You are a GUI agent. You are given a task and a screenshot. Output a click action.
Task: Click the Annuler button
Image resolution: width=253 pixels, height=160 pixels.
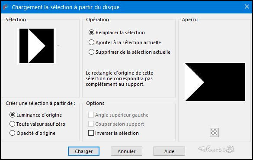[x=126, y=151]
